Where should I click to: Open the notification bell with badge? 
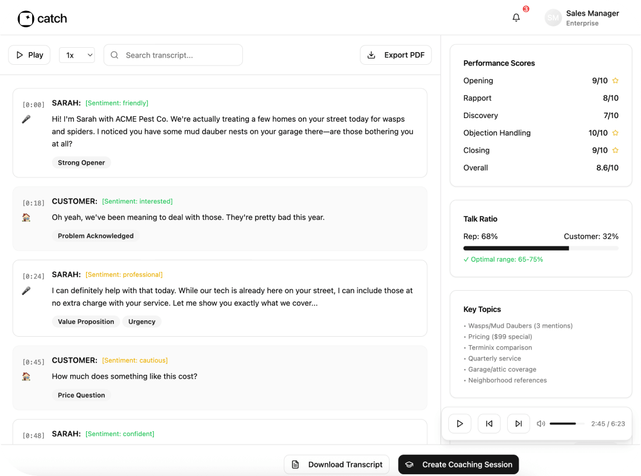pyautogui.click(x=516, y=18)
